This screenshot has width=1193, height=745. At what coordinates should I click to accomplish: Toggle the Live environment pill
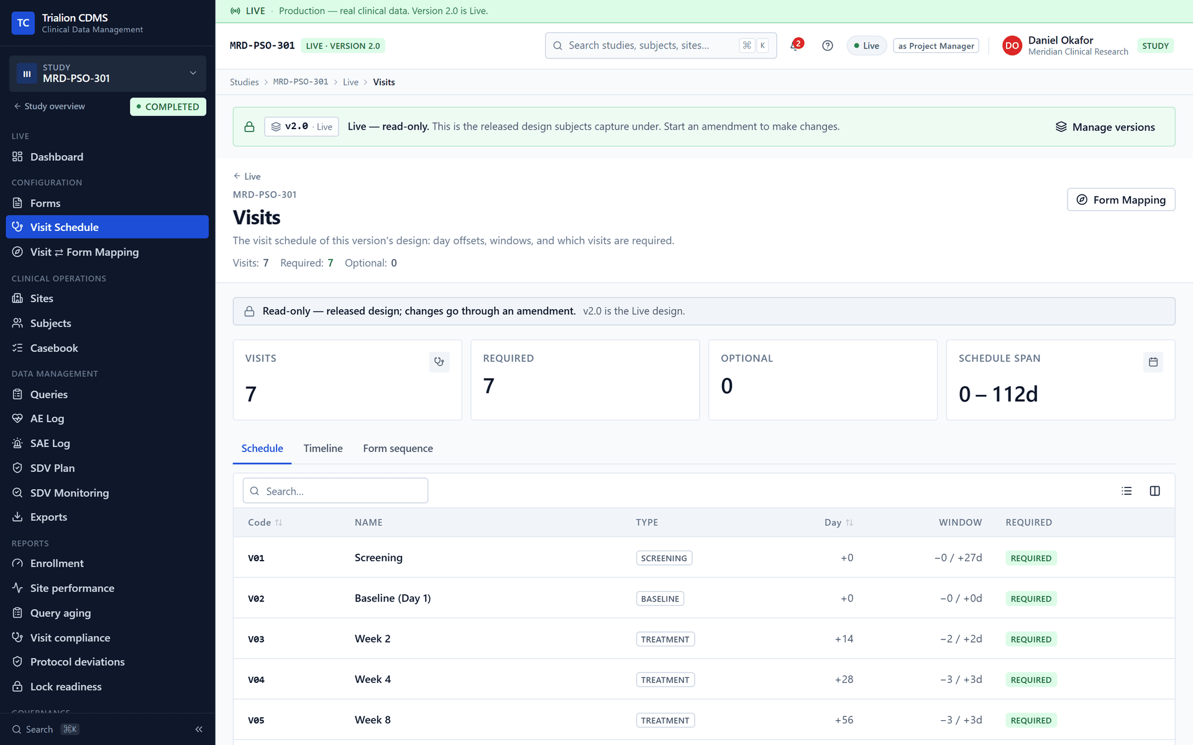pos(866,46)
